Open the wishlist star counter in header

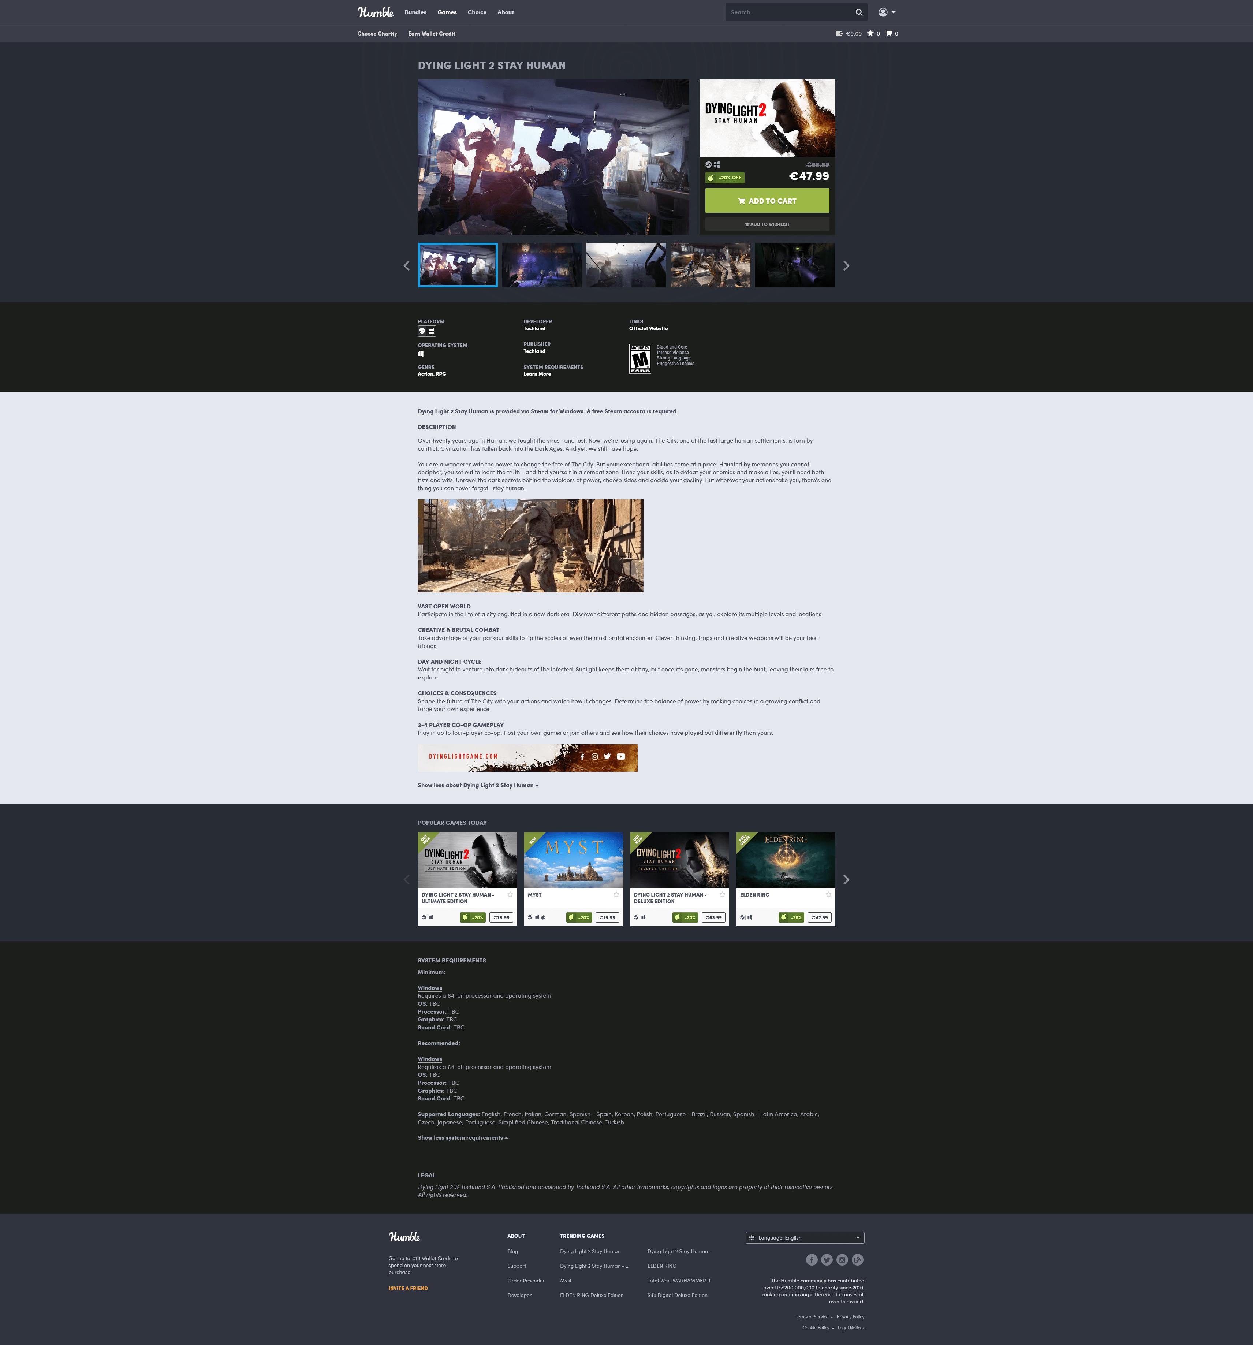[873, 33]
